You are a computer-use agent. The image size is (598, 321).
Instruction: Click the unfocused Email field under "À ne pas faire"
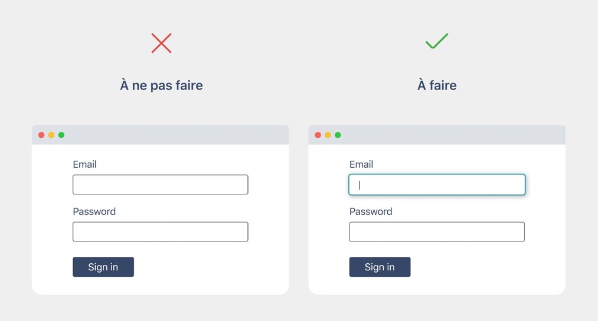tap(160, 184)
